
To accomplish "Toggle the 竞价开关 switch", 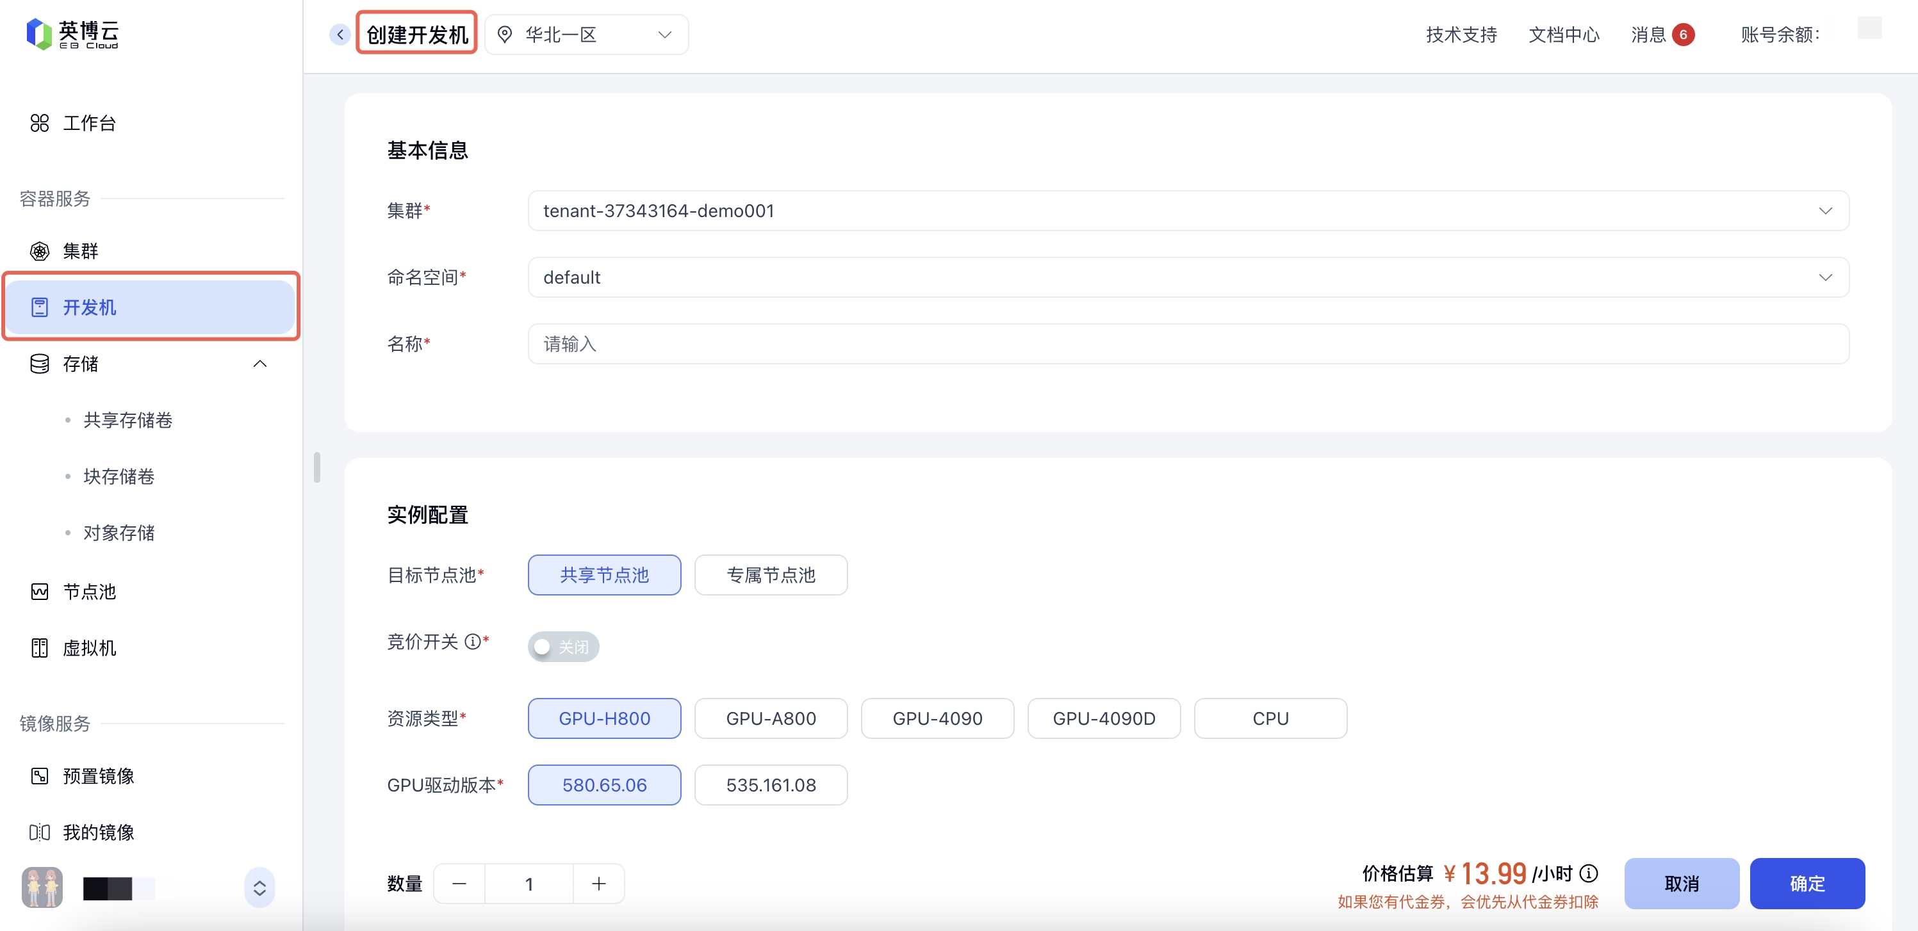I will [x=563, y=647].
